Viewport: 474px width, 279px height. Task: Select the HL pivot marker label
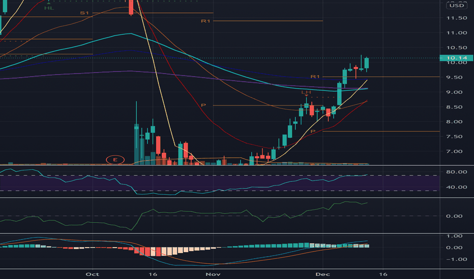coord(49,8)
